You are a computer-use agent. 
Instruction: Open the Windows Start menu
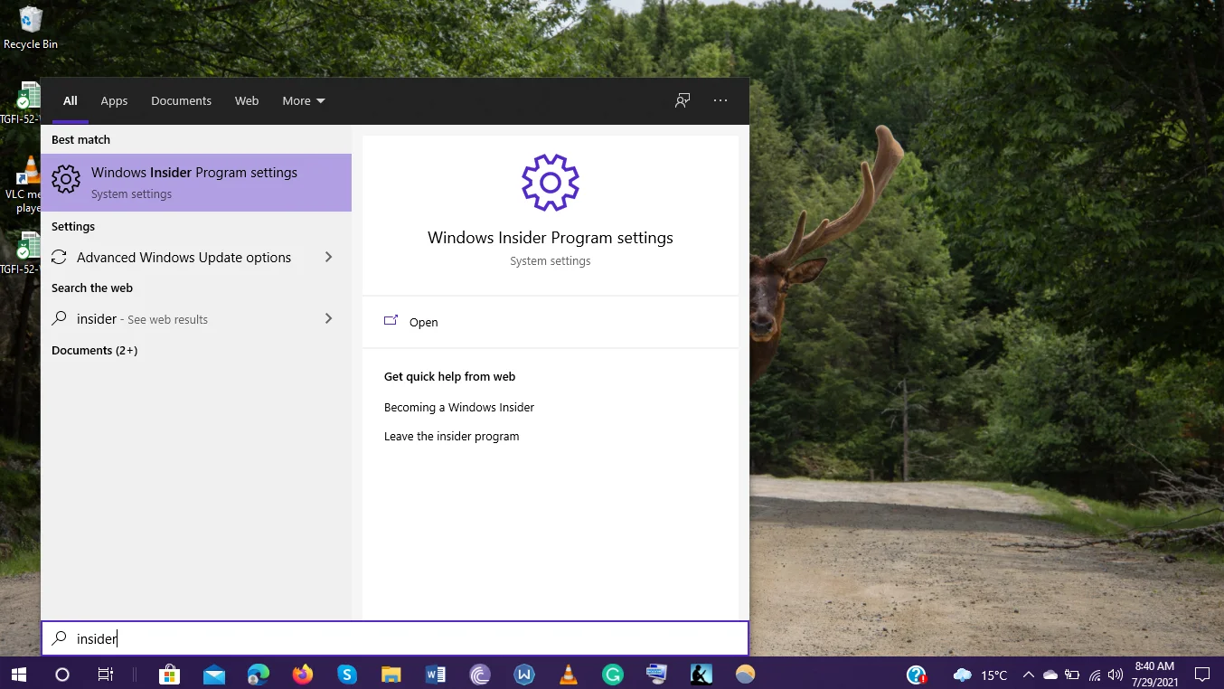coord(18,675)
